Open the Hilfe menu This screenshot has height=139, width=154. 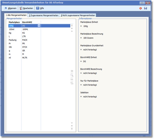(x=40, y=8)
